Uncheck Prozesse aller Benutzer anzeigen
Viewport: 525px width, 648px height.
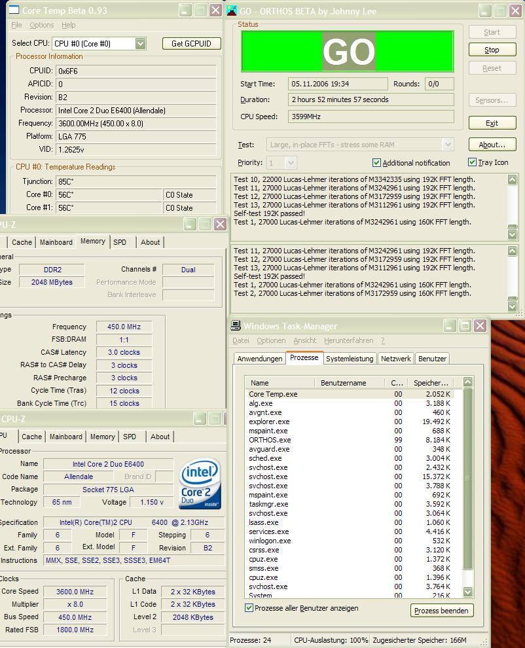[x=249, y=607]
